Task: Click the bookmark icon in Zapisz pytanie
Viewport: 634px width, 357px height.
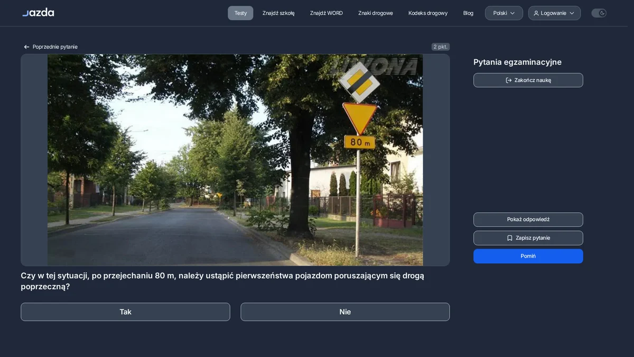Action: (x=510, y=238)
